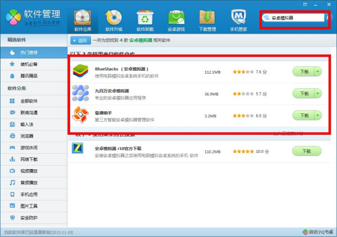
Task: Click 启动小Q书桌 in status bar
Action: click(x=318, y=232)
